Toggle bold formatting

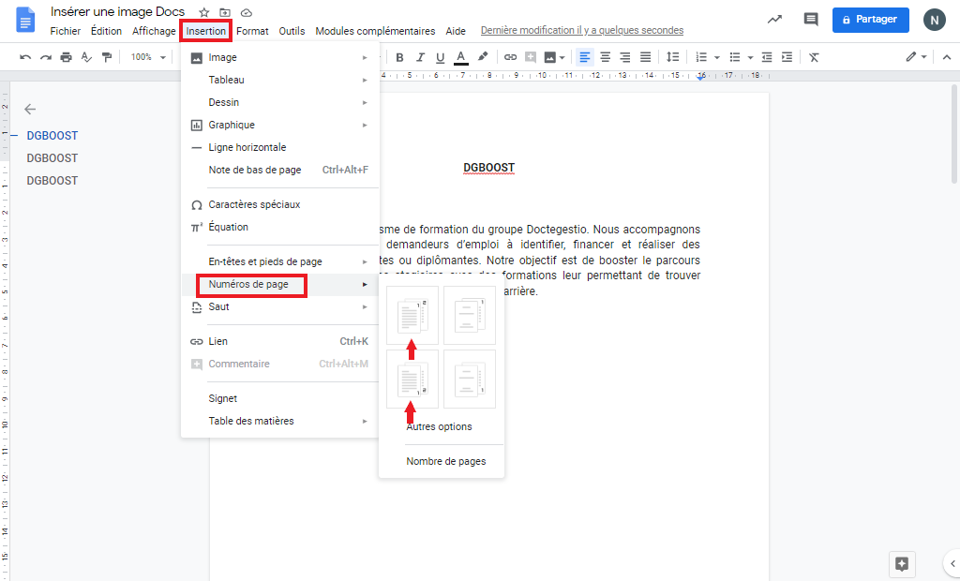[399, 57]
